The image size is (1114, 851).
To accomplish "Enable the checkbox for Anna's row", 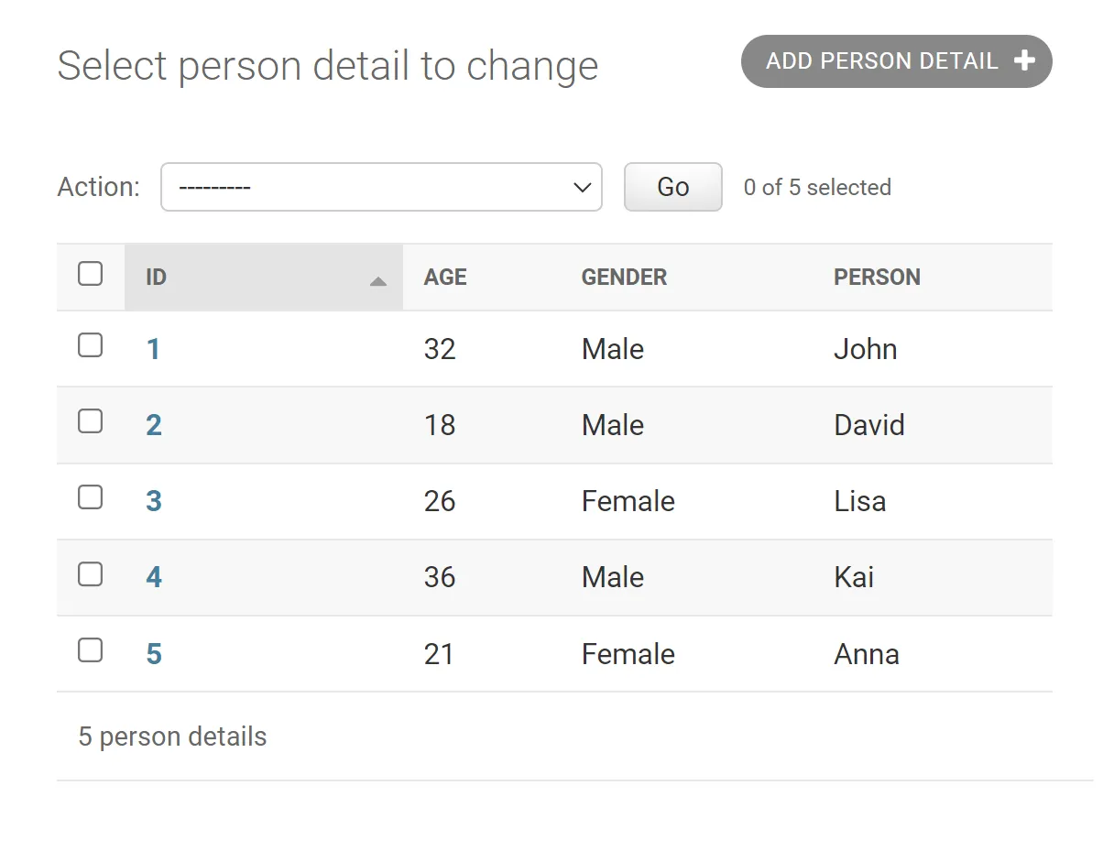I will pyautogui.click(x=90, y=650).
